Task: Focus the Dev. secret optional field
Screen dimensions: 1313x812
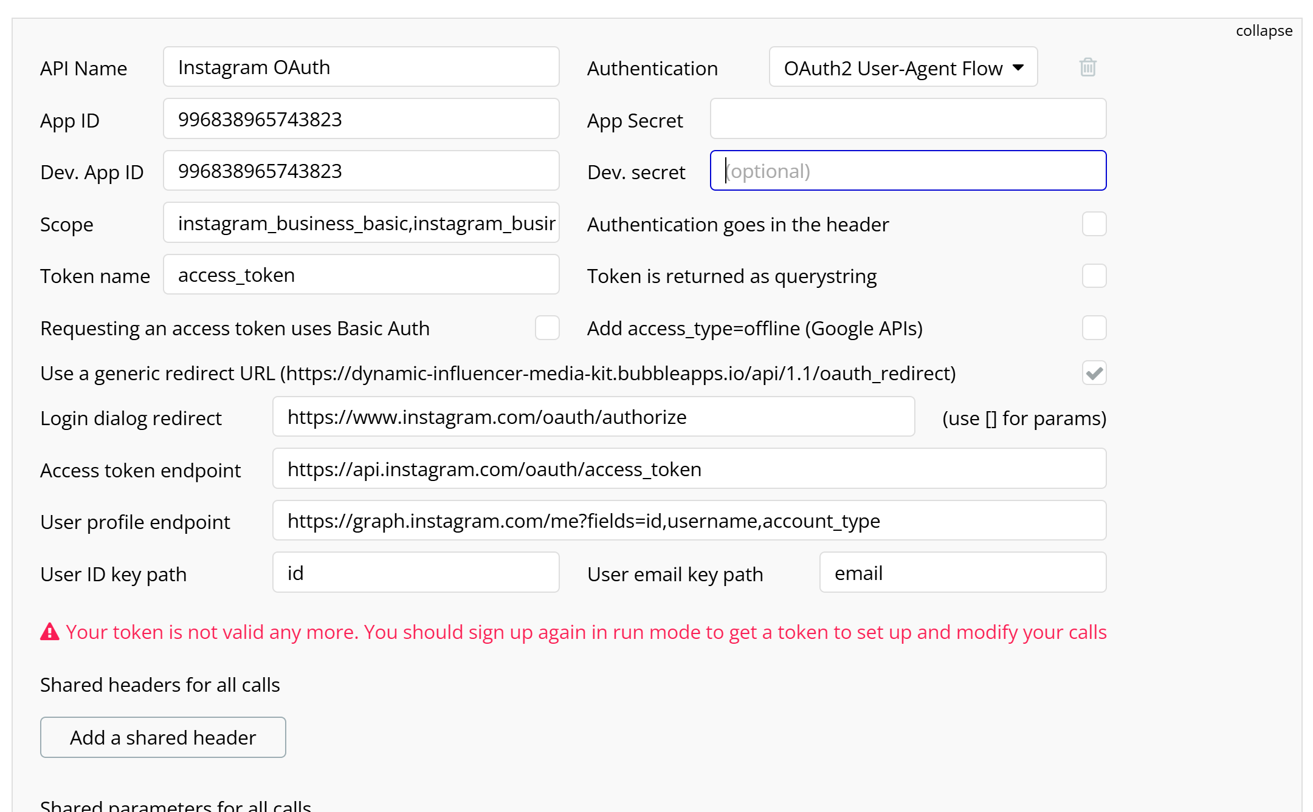Action: 908,171
